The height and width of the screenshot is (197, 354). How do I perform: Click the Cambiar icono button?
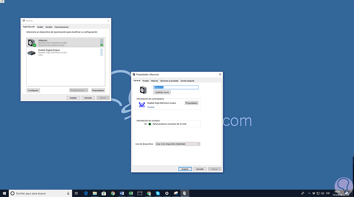pos(162,92)
